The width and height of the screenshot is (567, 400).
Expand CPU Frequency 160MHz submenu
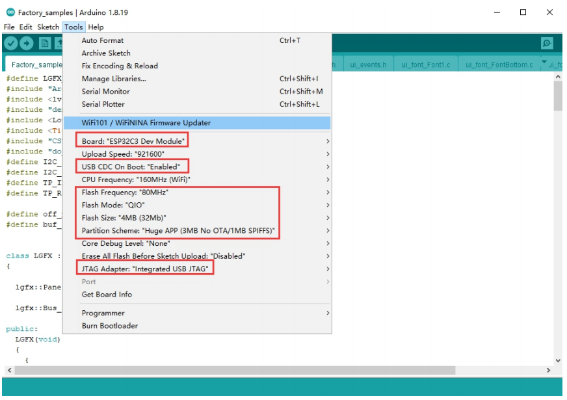coord(197,180)
